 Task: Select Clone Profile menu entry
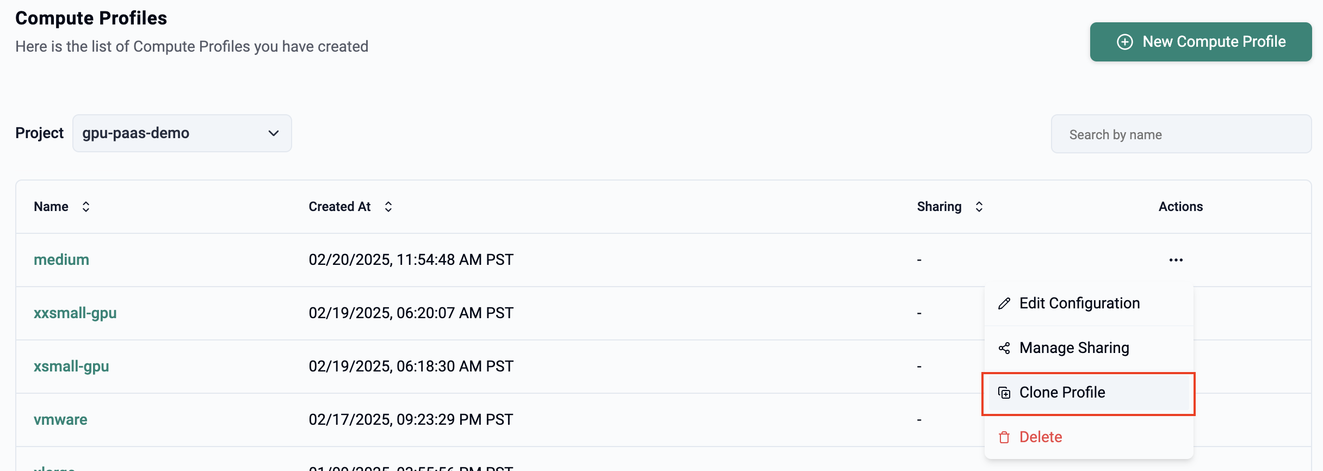[1062, 393]
